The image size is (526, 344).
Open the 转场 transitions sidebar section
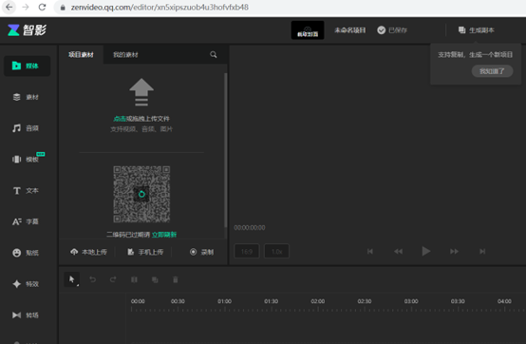point(27,315)
